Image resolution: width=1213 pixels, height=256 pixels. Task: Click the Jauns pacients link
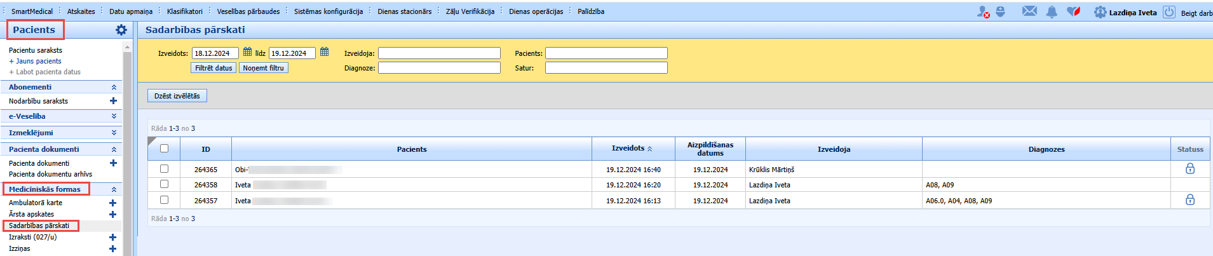pyautogui.click(x=35, y=61)
